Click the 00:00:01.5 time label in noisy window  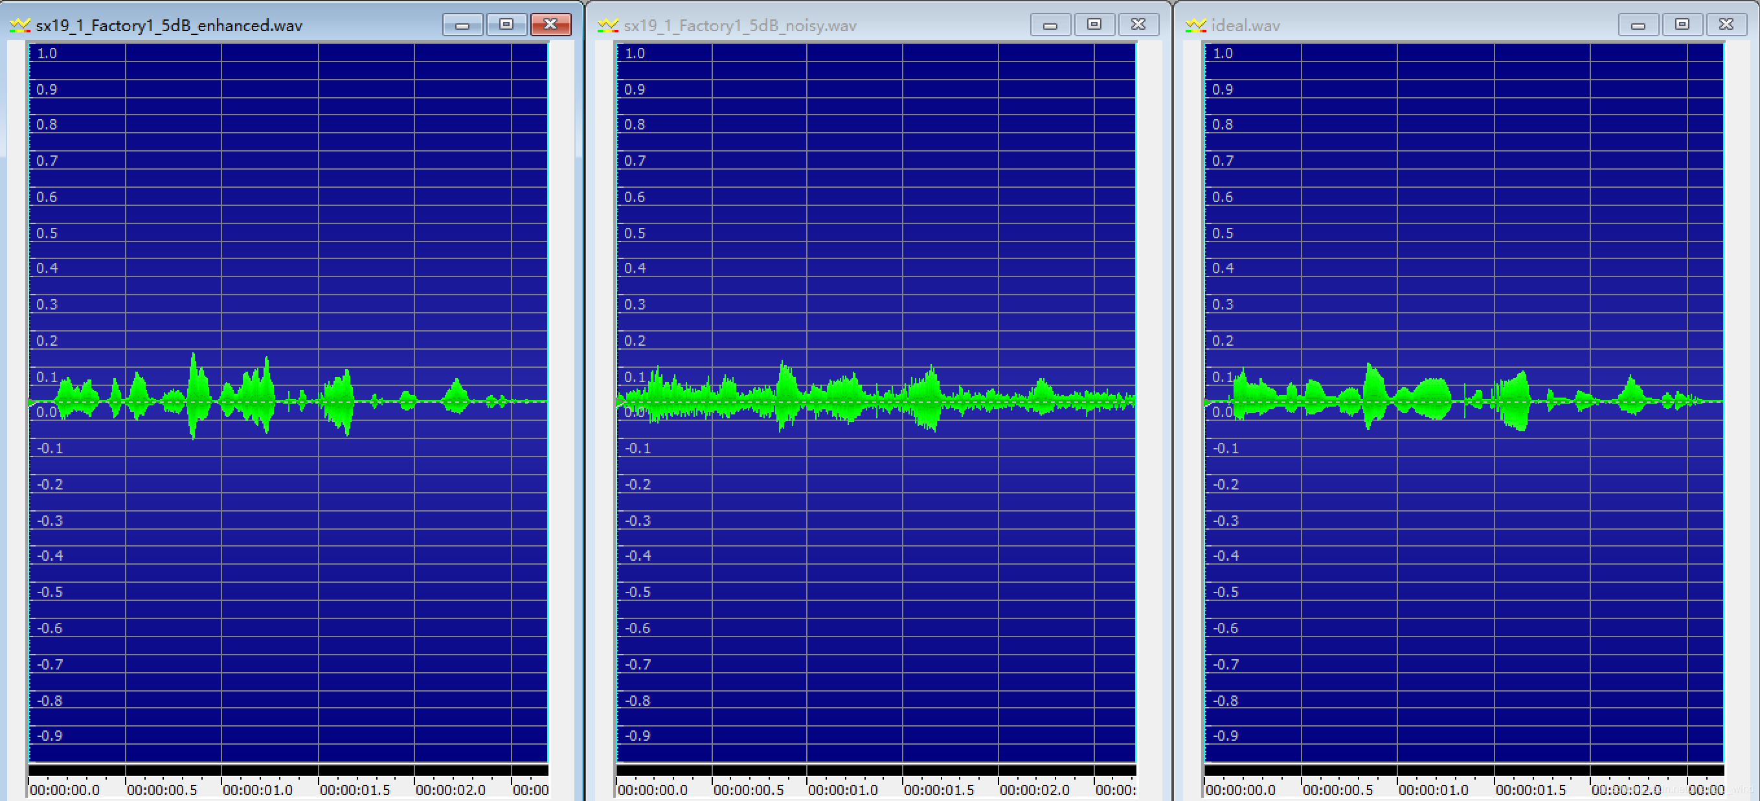[939, 790]
